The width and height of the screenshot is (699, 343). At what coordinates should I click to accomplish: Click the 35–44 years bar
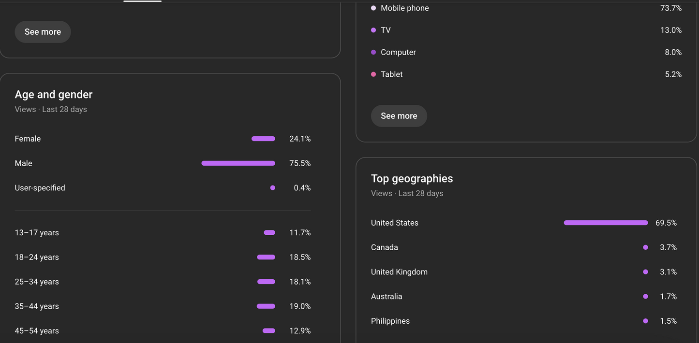266,306
